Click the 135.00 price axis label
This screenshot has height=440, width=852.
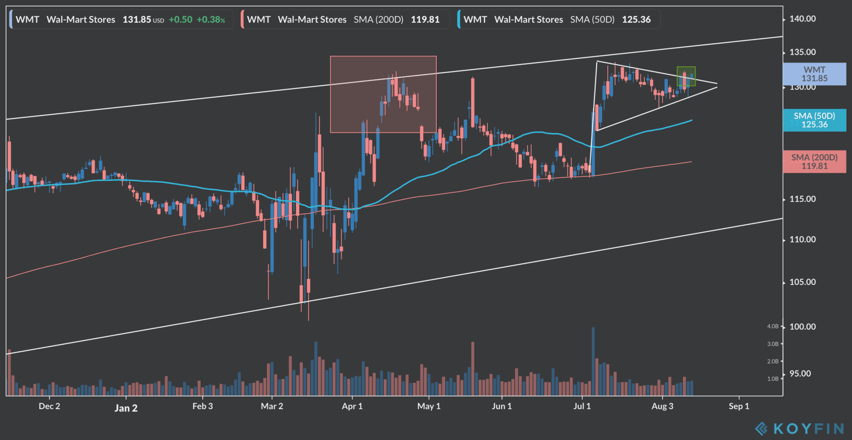[802, 52]
